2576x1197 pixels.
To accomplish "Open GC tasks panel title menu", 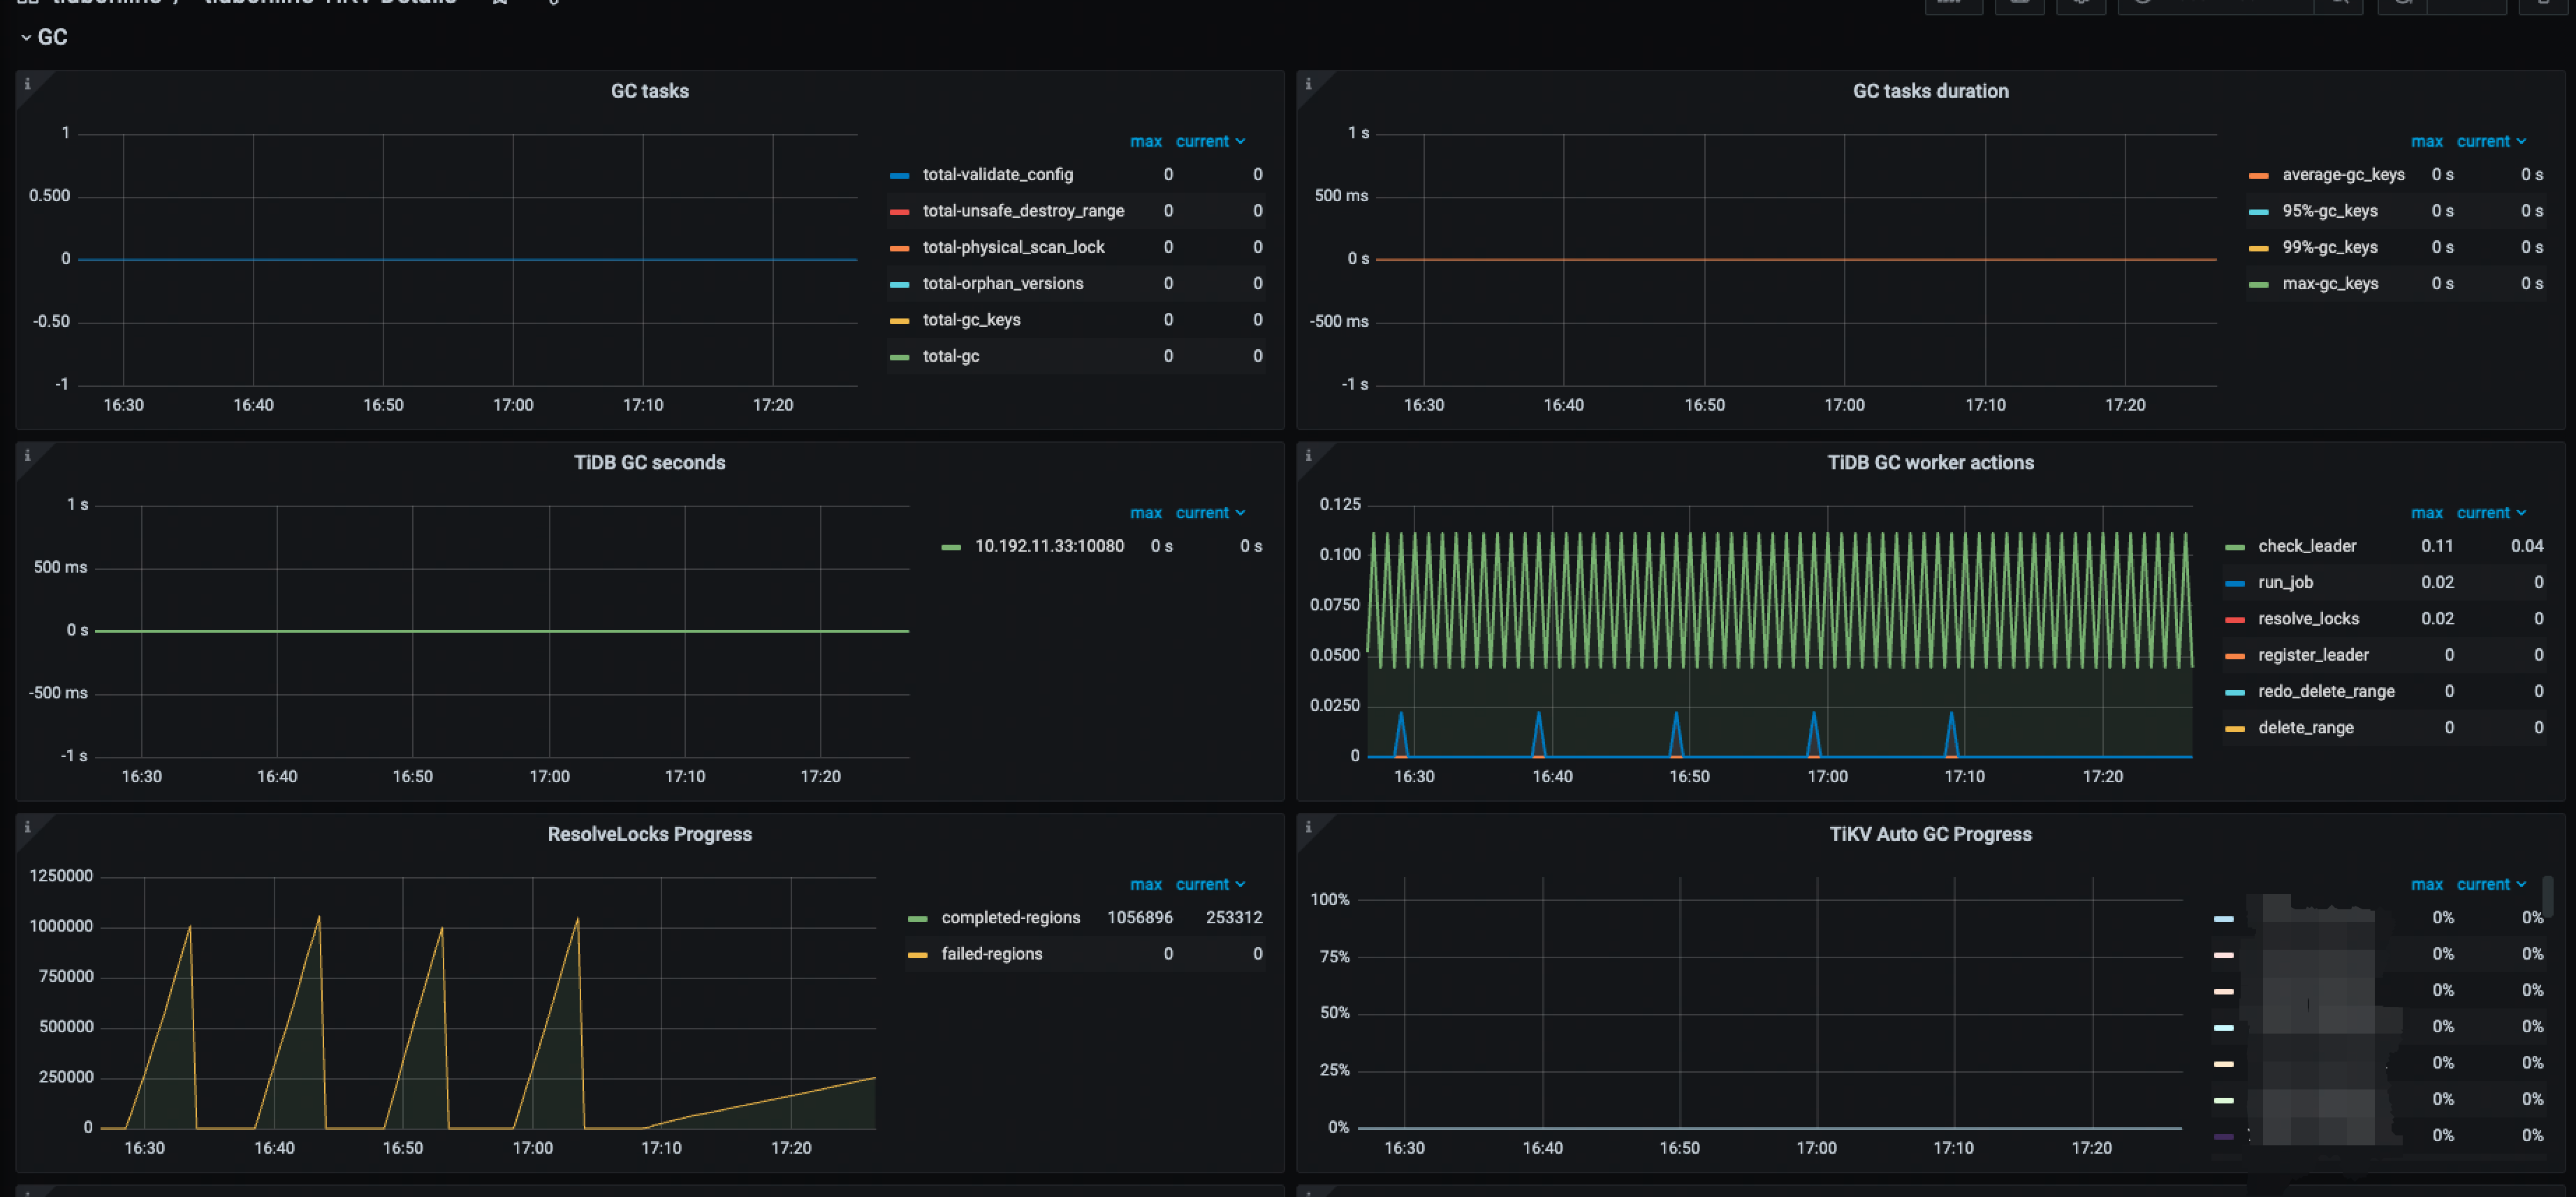I will click(x=649, y=91).
